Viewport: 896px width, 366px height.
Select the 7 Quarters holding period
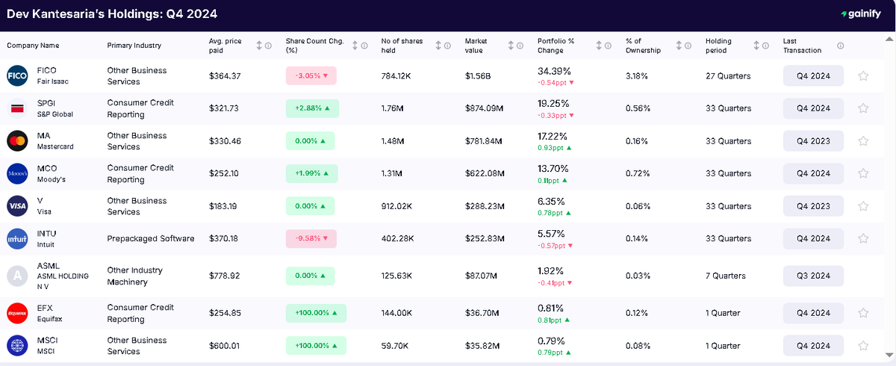pos(726,276)
